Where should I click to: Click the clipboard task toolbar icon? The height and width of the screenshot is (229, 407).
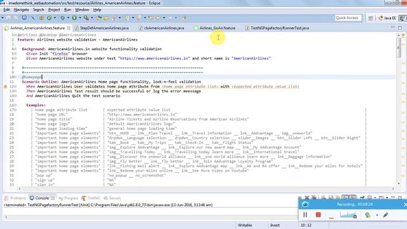tap(139, 18)
